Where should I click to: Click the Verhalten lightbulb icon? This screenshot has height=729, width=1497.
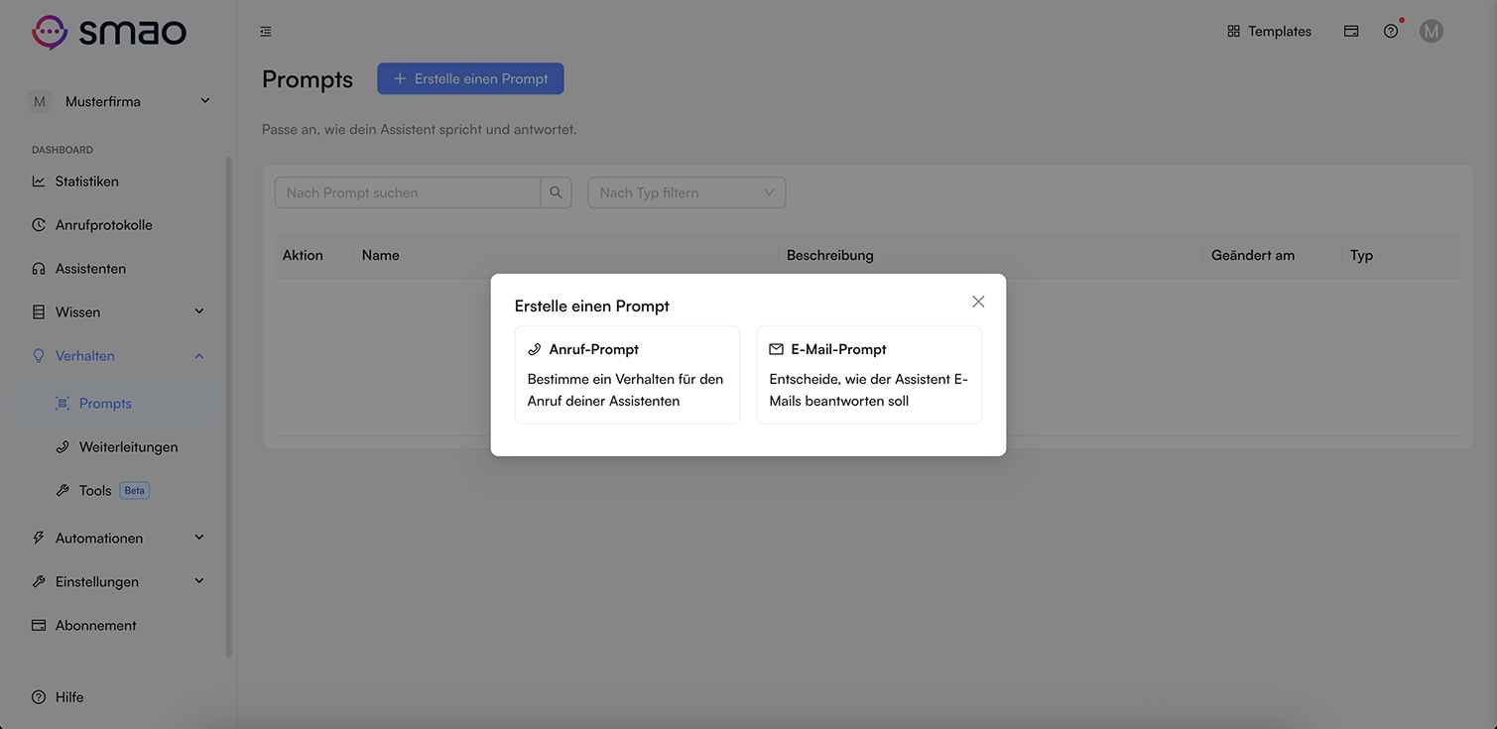[x=39, y=356]
